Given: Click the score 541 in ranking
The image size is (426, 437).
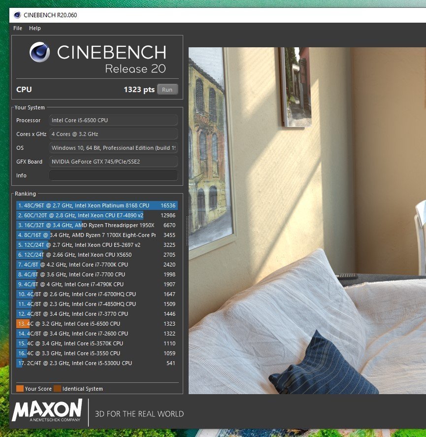Looking at the screenshot, I should point(171,363).
